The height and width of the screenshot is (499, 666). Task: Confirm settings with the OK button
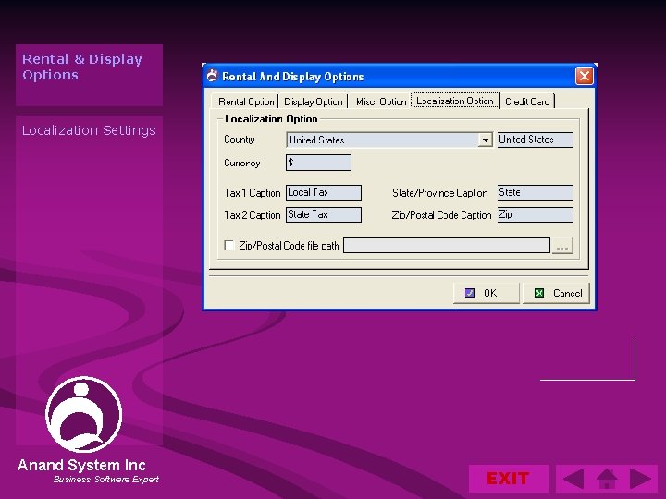(x=487, y=293)
